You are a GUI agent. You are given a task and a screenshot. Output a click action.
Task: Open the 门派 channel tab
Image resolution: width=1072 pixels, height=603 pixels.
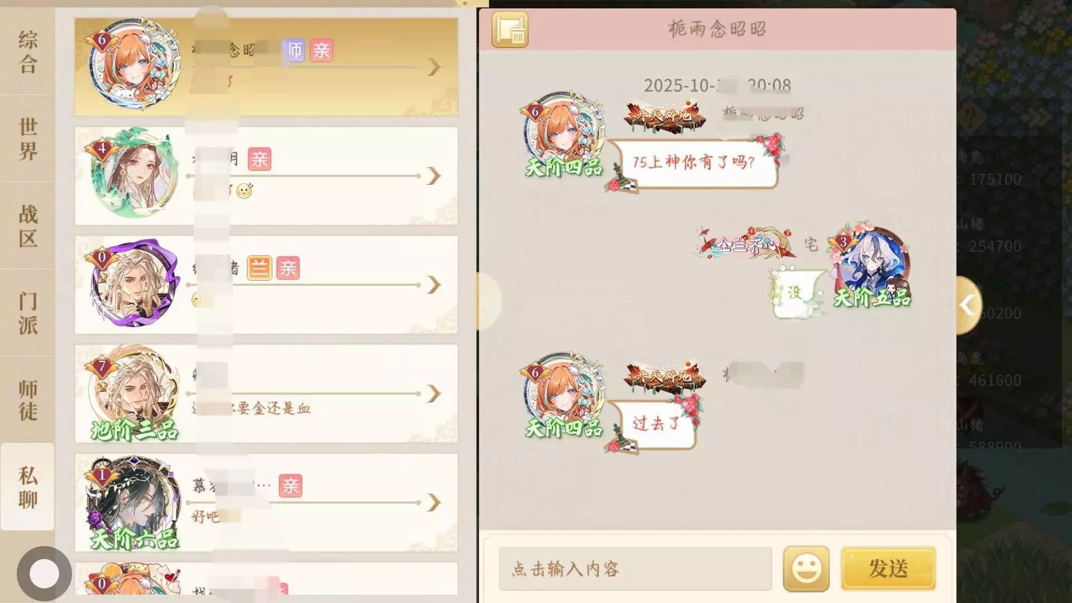(27, 313)
